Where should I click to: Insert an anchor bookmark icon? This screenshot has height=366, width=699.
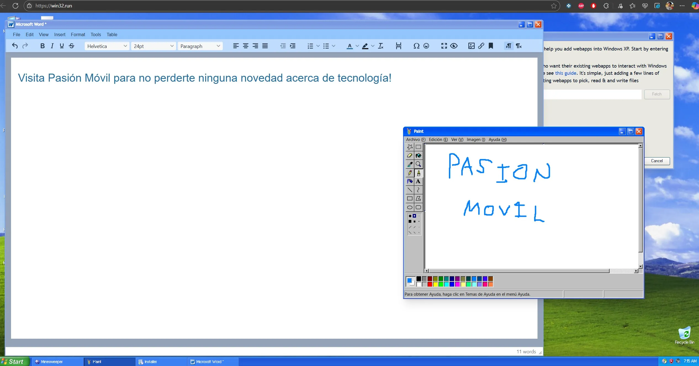(491, 46)
